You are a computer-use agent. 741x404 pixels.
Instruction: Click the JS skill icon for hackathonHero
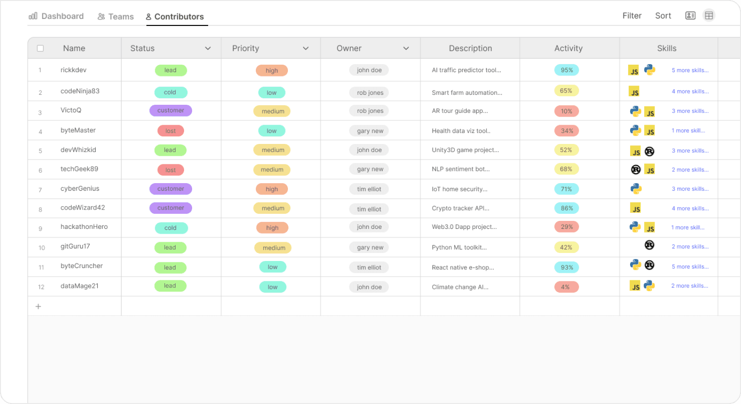[x=650, y=228]
